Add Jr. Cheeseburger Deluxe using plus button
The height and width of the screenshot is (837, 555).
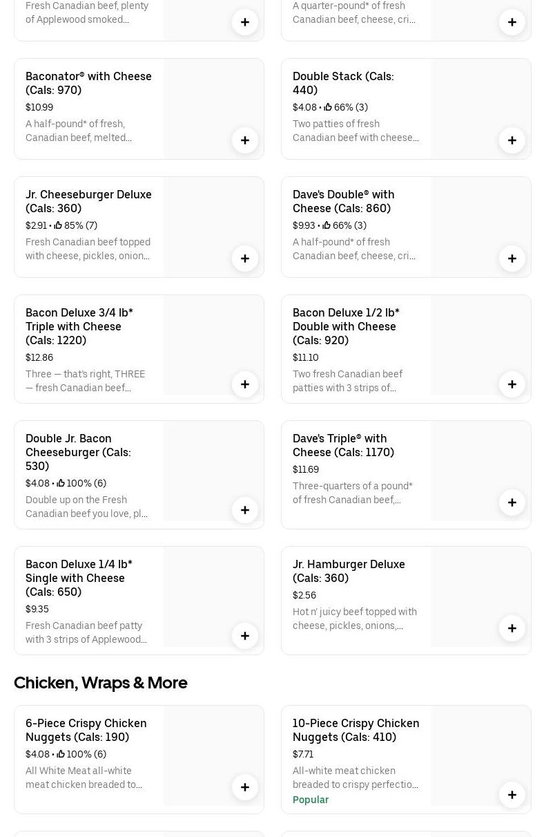click(x=245, y=258)
